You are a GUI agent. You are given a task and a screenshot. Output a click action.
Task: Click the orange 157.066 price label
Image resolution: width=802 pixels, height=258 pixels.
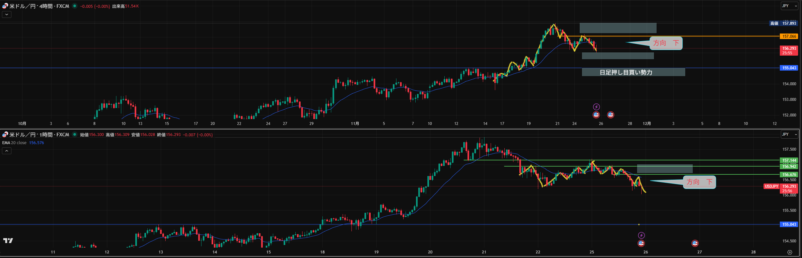789,36
